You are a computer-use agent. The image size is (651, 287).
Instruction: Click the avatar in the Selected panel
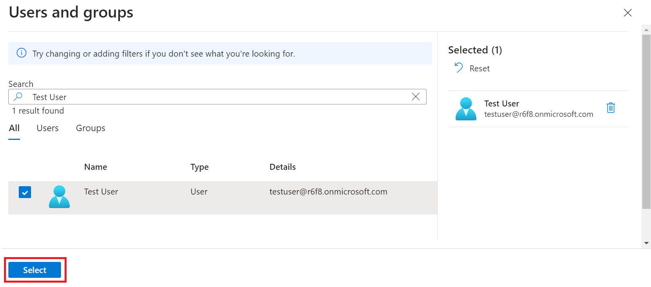(x=466, y=109)
